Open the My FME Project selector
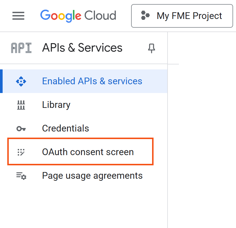This screenshot has height=228, width=236. [x=182, y=16]
